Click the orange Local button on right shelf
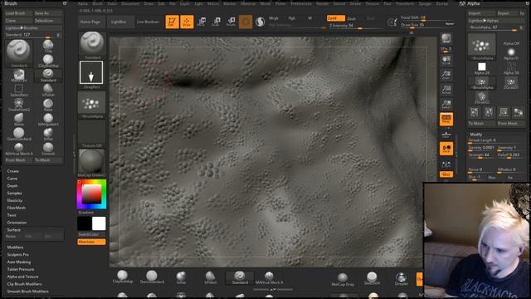Screen dimensions: 531x299 tap(446, 149)
